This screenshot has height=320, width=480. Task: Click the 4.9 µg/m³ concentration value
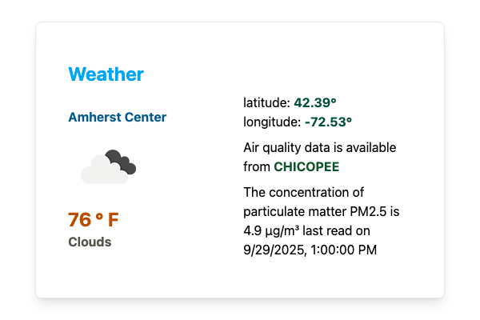[272, 231]
